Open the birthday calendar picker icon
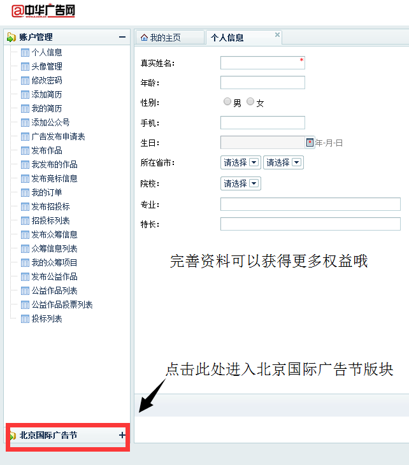Screen dimensions: 409x465 coord(310,142)
